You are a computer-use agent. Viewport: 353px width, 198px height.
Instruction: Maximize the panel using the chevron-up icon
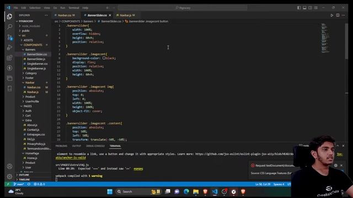click(338, 146)
